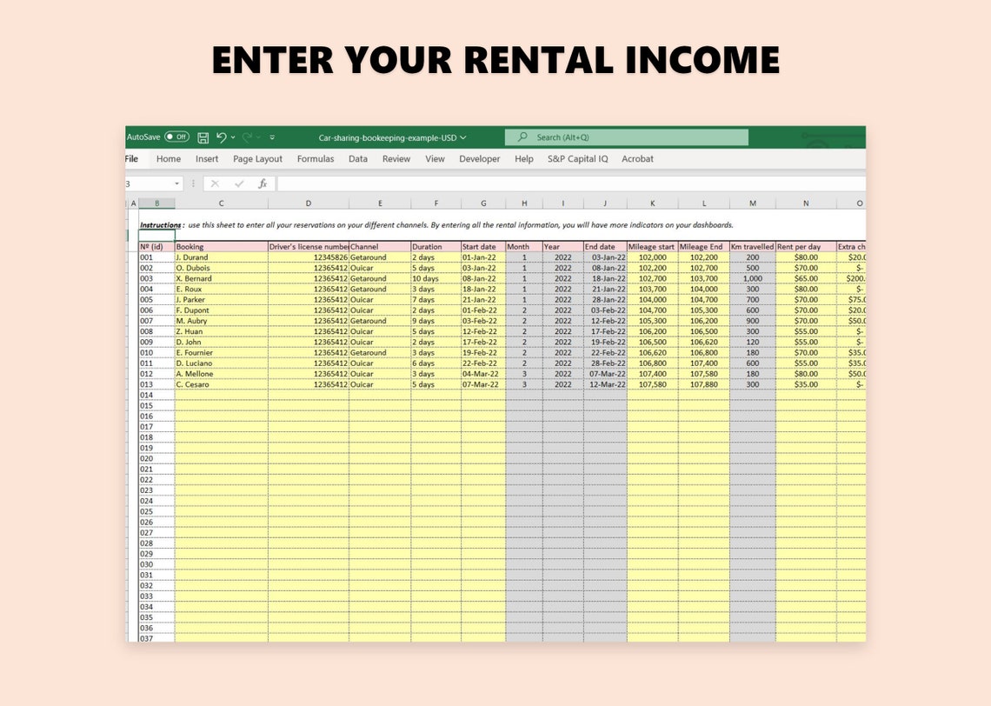Click the Undo icon

221,137
